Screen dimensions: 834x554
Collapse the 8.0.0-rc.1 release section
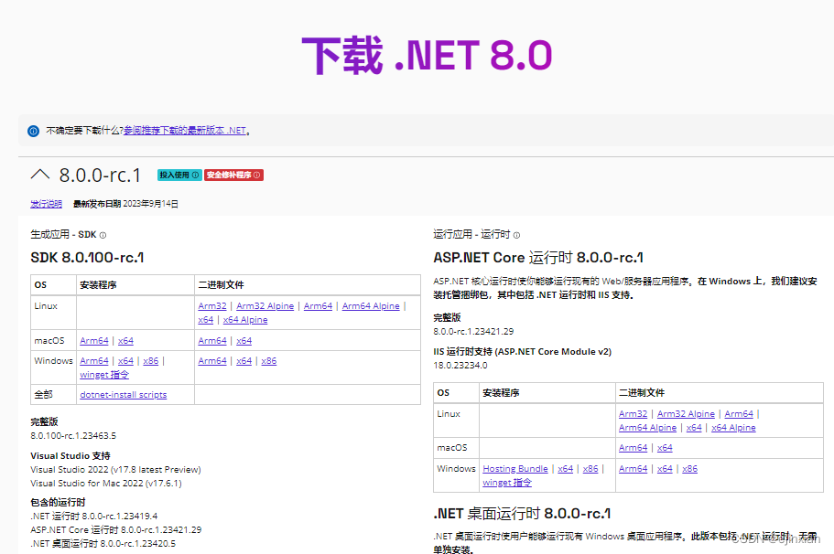[40, 175]
